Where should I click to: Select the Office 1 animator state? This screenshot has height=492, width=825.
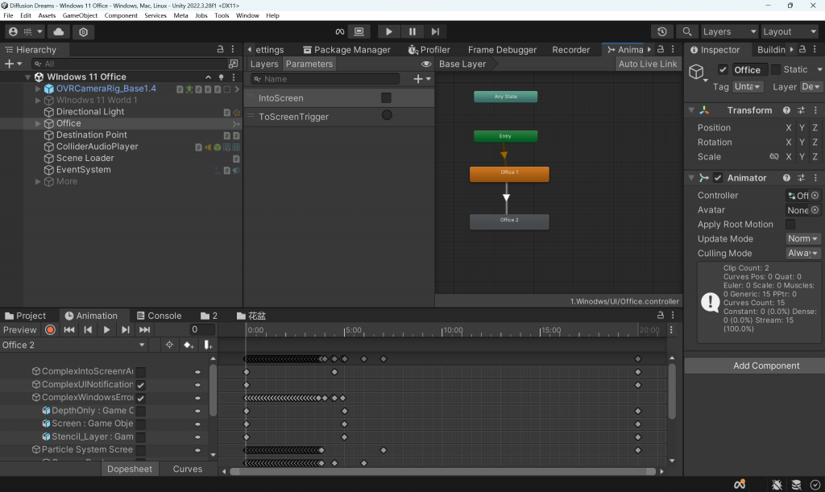coord(509,174)
